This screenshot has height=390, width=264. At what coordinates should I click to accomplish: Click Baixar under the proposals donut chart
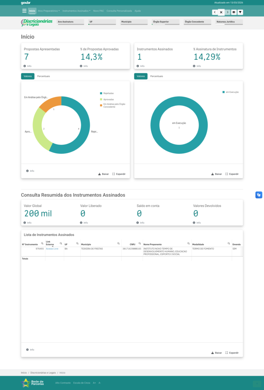click(103, 174)
